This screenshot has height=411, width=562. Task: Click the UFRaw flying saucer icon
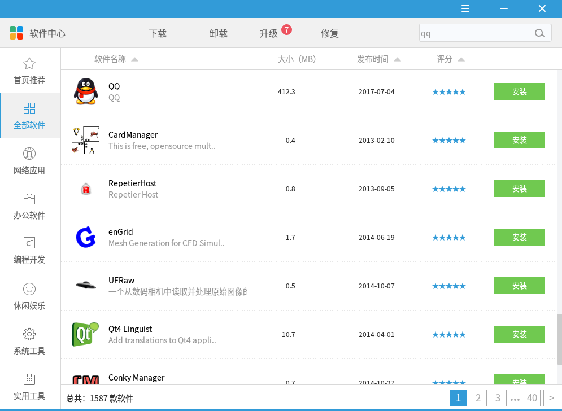tap(86, 285)
